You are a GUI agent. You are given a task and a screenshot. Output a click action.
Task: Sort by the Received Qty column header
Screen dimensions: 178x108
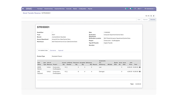76,64
